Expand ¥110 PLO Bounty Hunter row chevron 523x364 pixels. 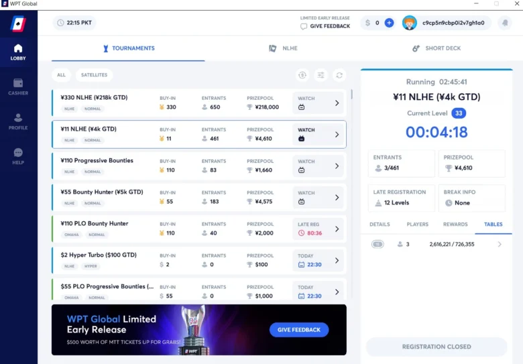(x=337, y=229)
